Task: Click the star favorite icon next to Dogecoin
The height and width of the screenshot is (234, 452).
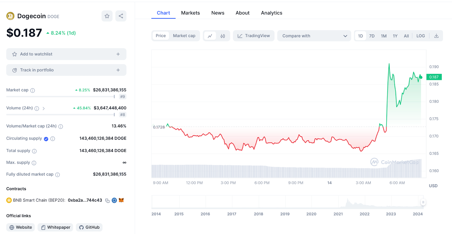Action: [107, 16]
